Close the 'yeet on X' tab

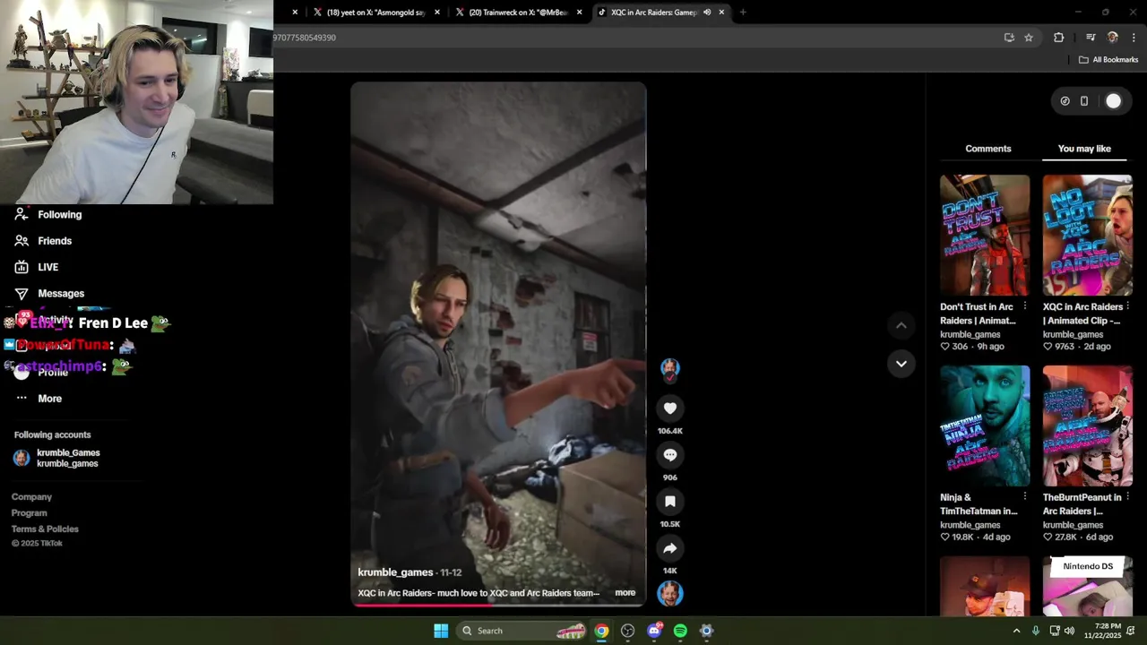click(x=437, y=13)
